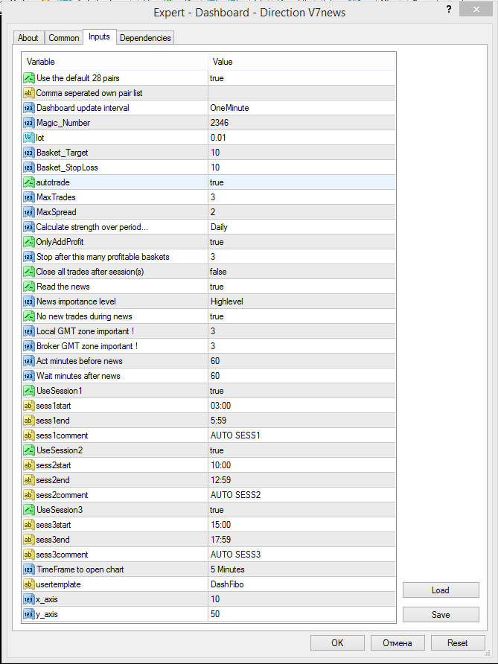Click the icon beside Stop after this many profitable baskets
Viewport: 498px width, 664px height.
pyautogui.click(x=29, y=257)
